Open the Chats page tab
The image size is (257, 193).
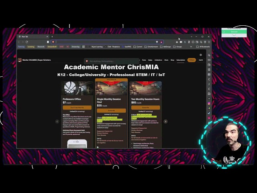point(166,60)
